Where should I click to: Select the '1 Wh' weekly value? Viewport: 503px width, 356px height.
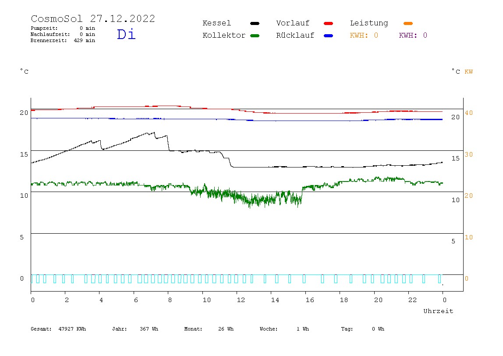[302, 329]
